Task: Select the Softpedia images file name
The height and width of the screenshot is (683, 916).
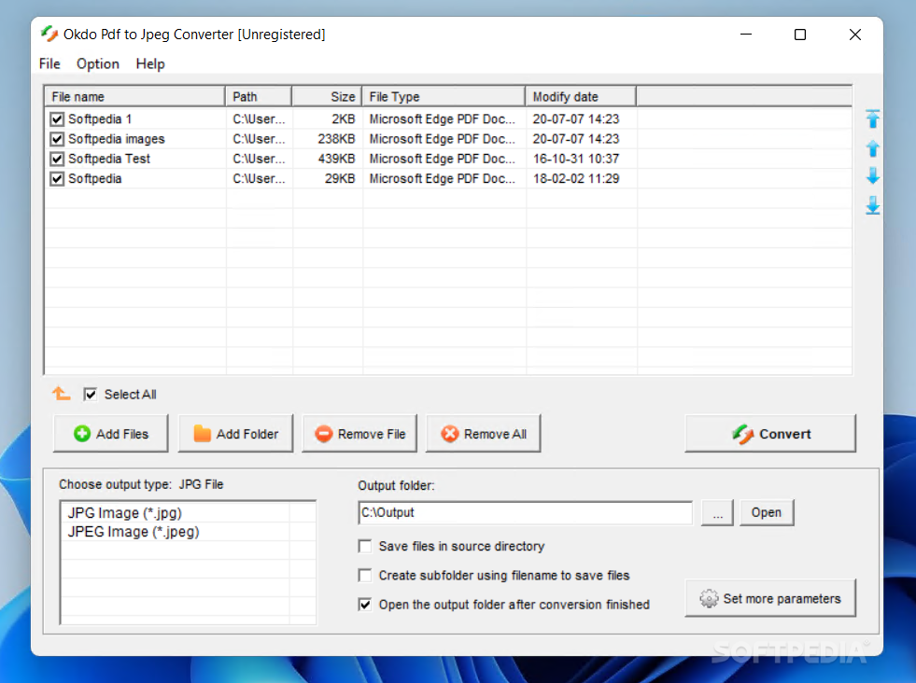Action: [117, 139]
